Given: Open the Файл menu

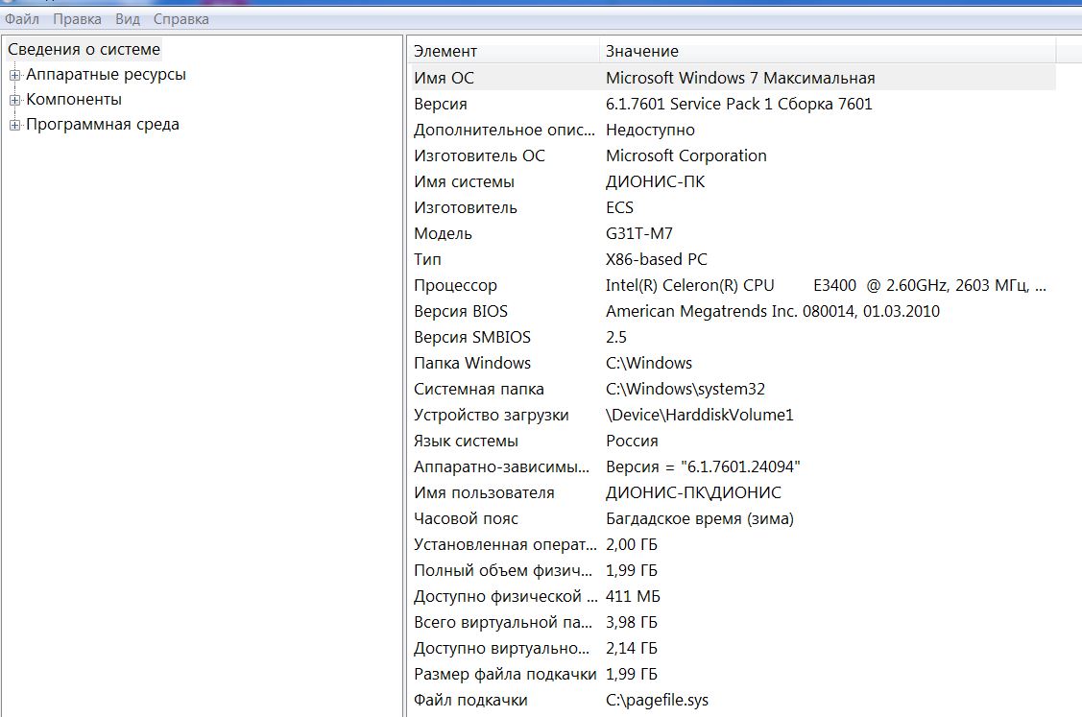Looking at the screenshot, I should [x=22, y=19].
